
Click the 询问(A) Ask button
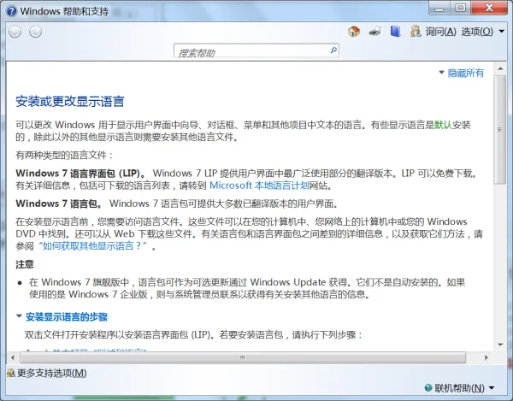click(x=433, y=32)
